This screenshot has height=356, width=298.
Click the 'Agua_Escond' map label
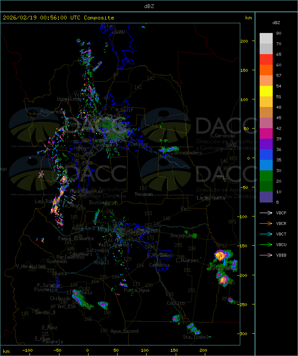point(124,331)
